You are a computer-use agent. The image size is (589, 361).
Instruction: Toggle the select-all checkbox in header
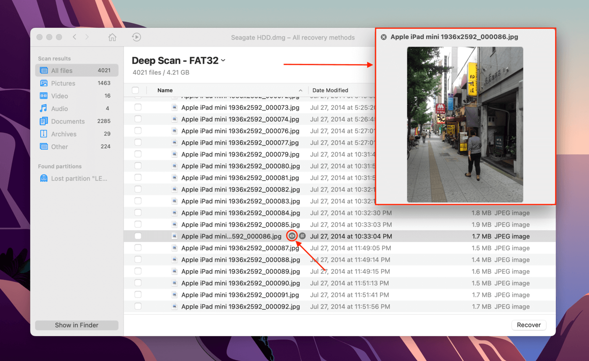135,90
